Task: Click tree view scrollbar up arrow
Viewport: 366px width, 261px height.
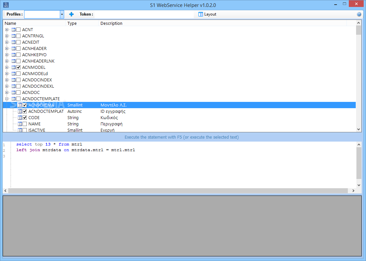Action: 358,23
